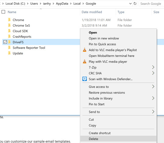Screen dimensions: 164x143
Task: Open the address bar history dropdown
Action: [x=130, y=4]
